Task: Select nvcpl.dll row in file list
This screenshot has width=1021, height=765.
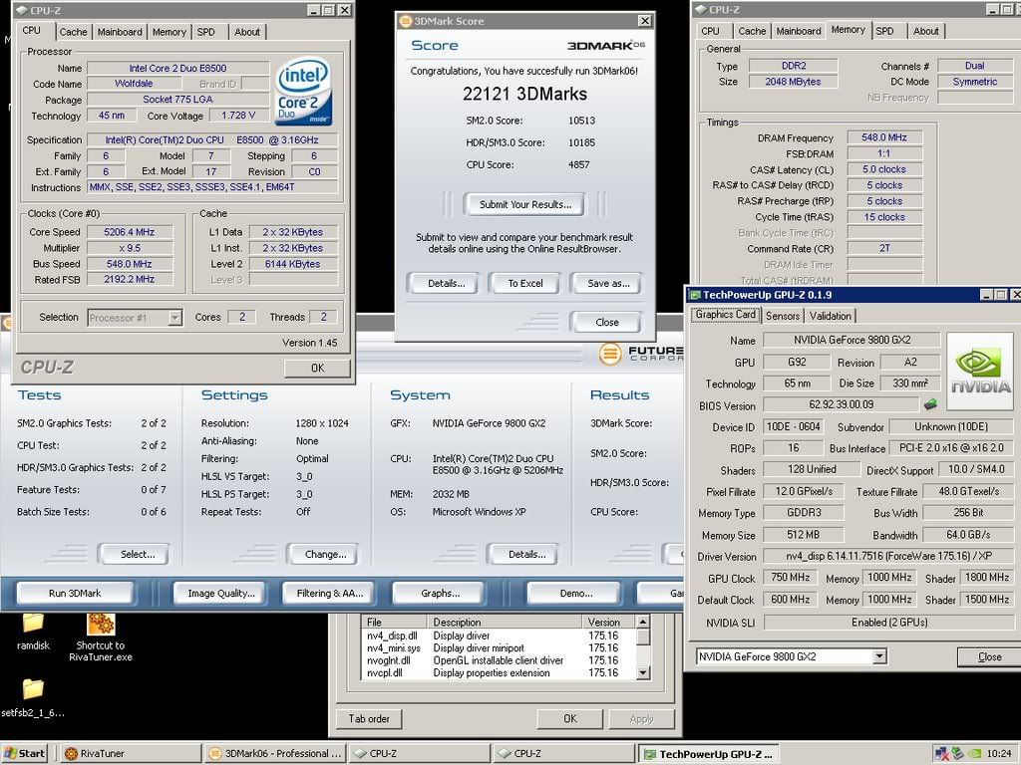Action: tap(498, 672)
